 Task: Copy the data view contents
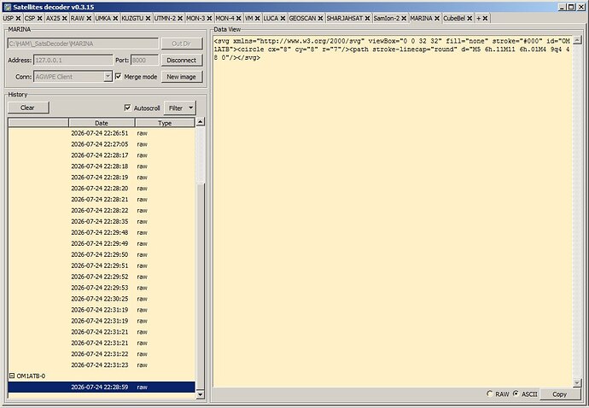[x=559, y=394]
